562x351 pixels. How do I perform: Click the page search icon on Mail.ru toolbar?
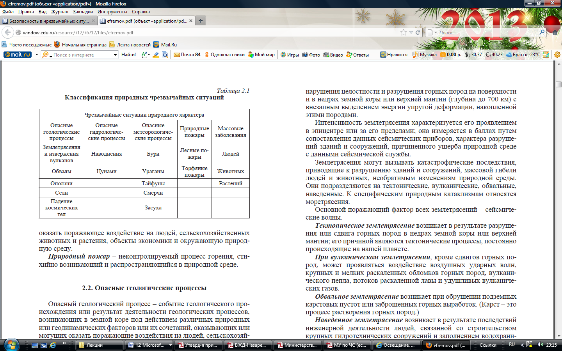(165, 55)
